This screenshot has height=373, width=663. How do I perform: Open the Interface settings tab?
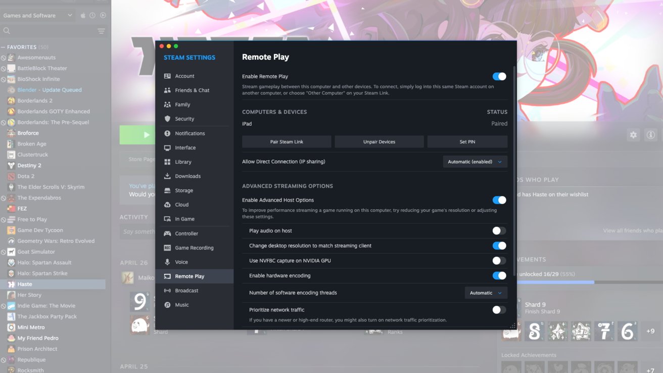click(195, 148)
